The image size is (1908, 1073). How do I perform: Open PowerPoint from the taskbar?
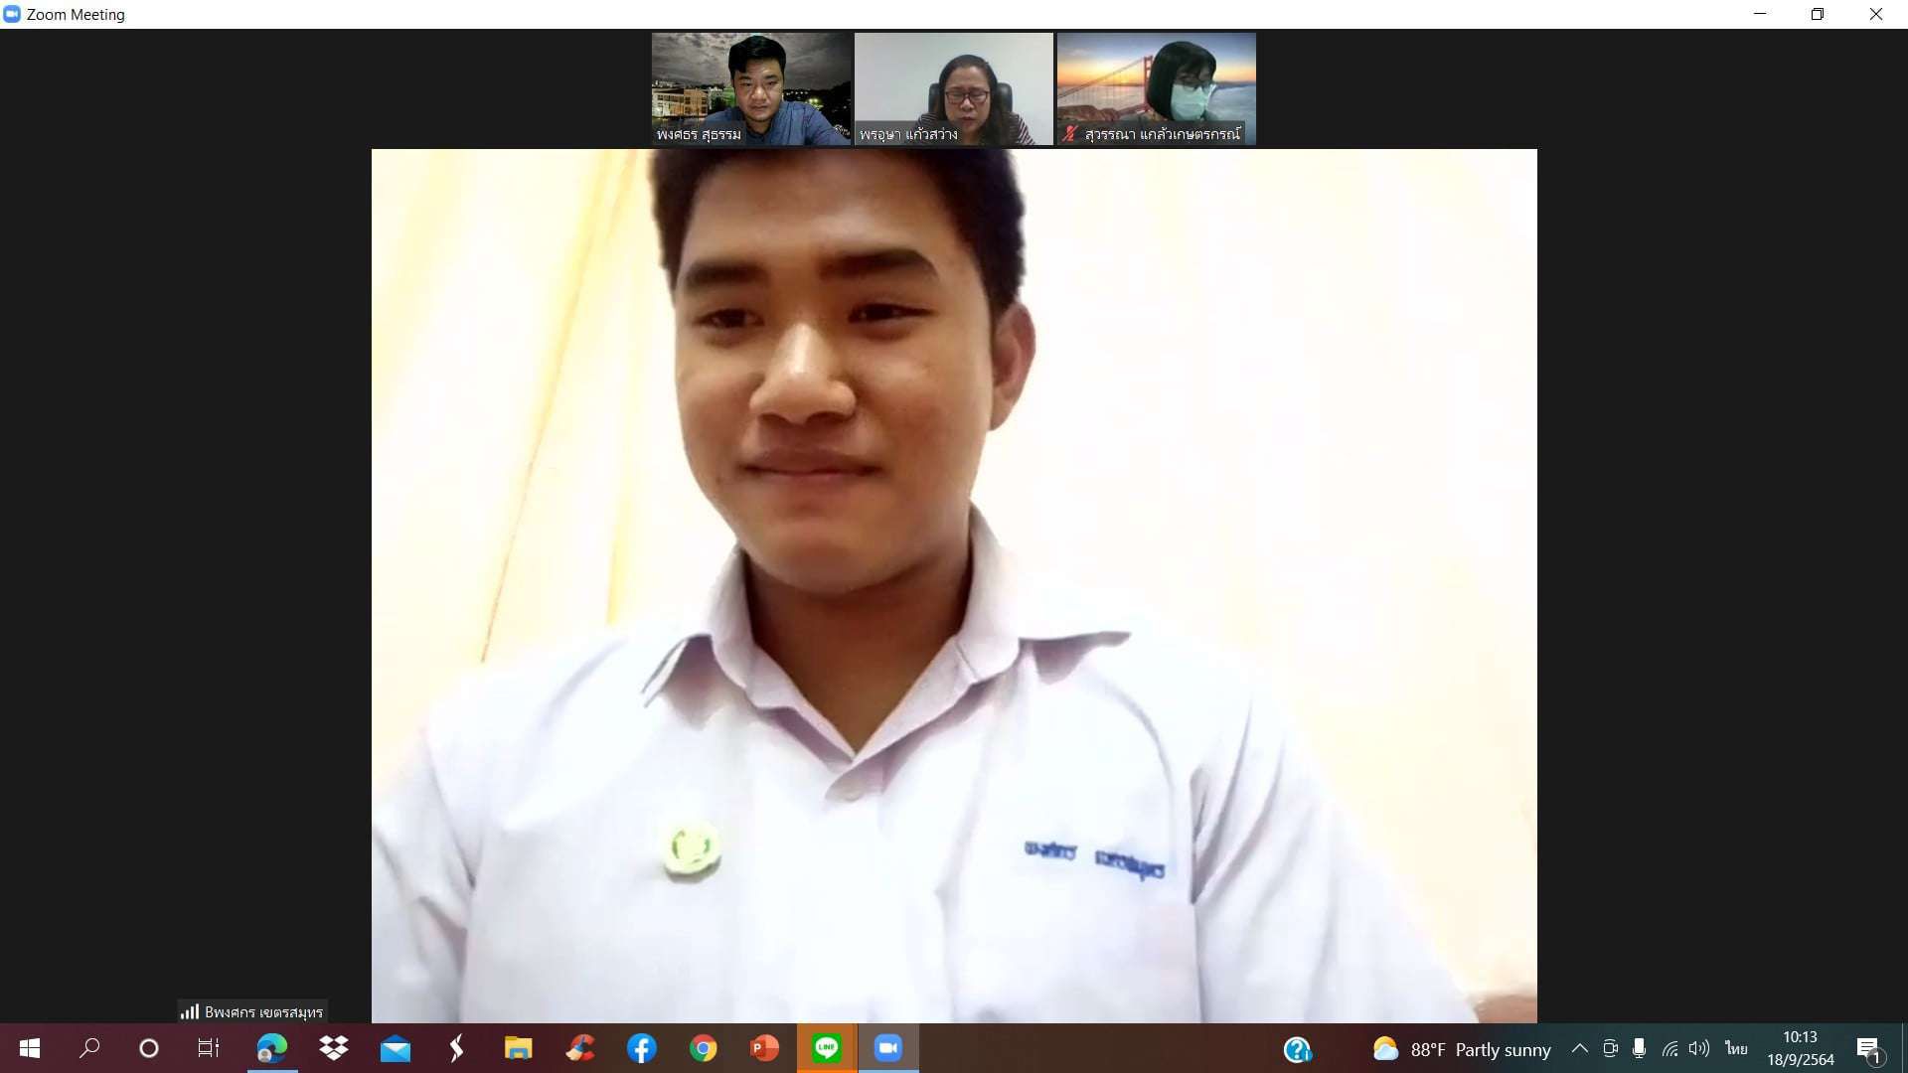click(764, 1048)
